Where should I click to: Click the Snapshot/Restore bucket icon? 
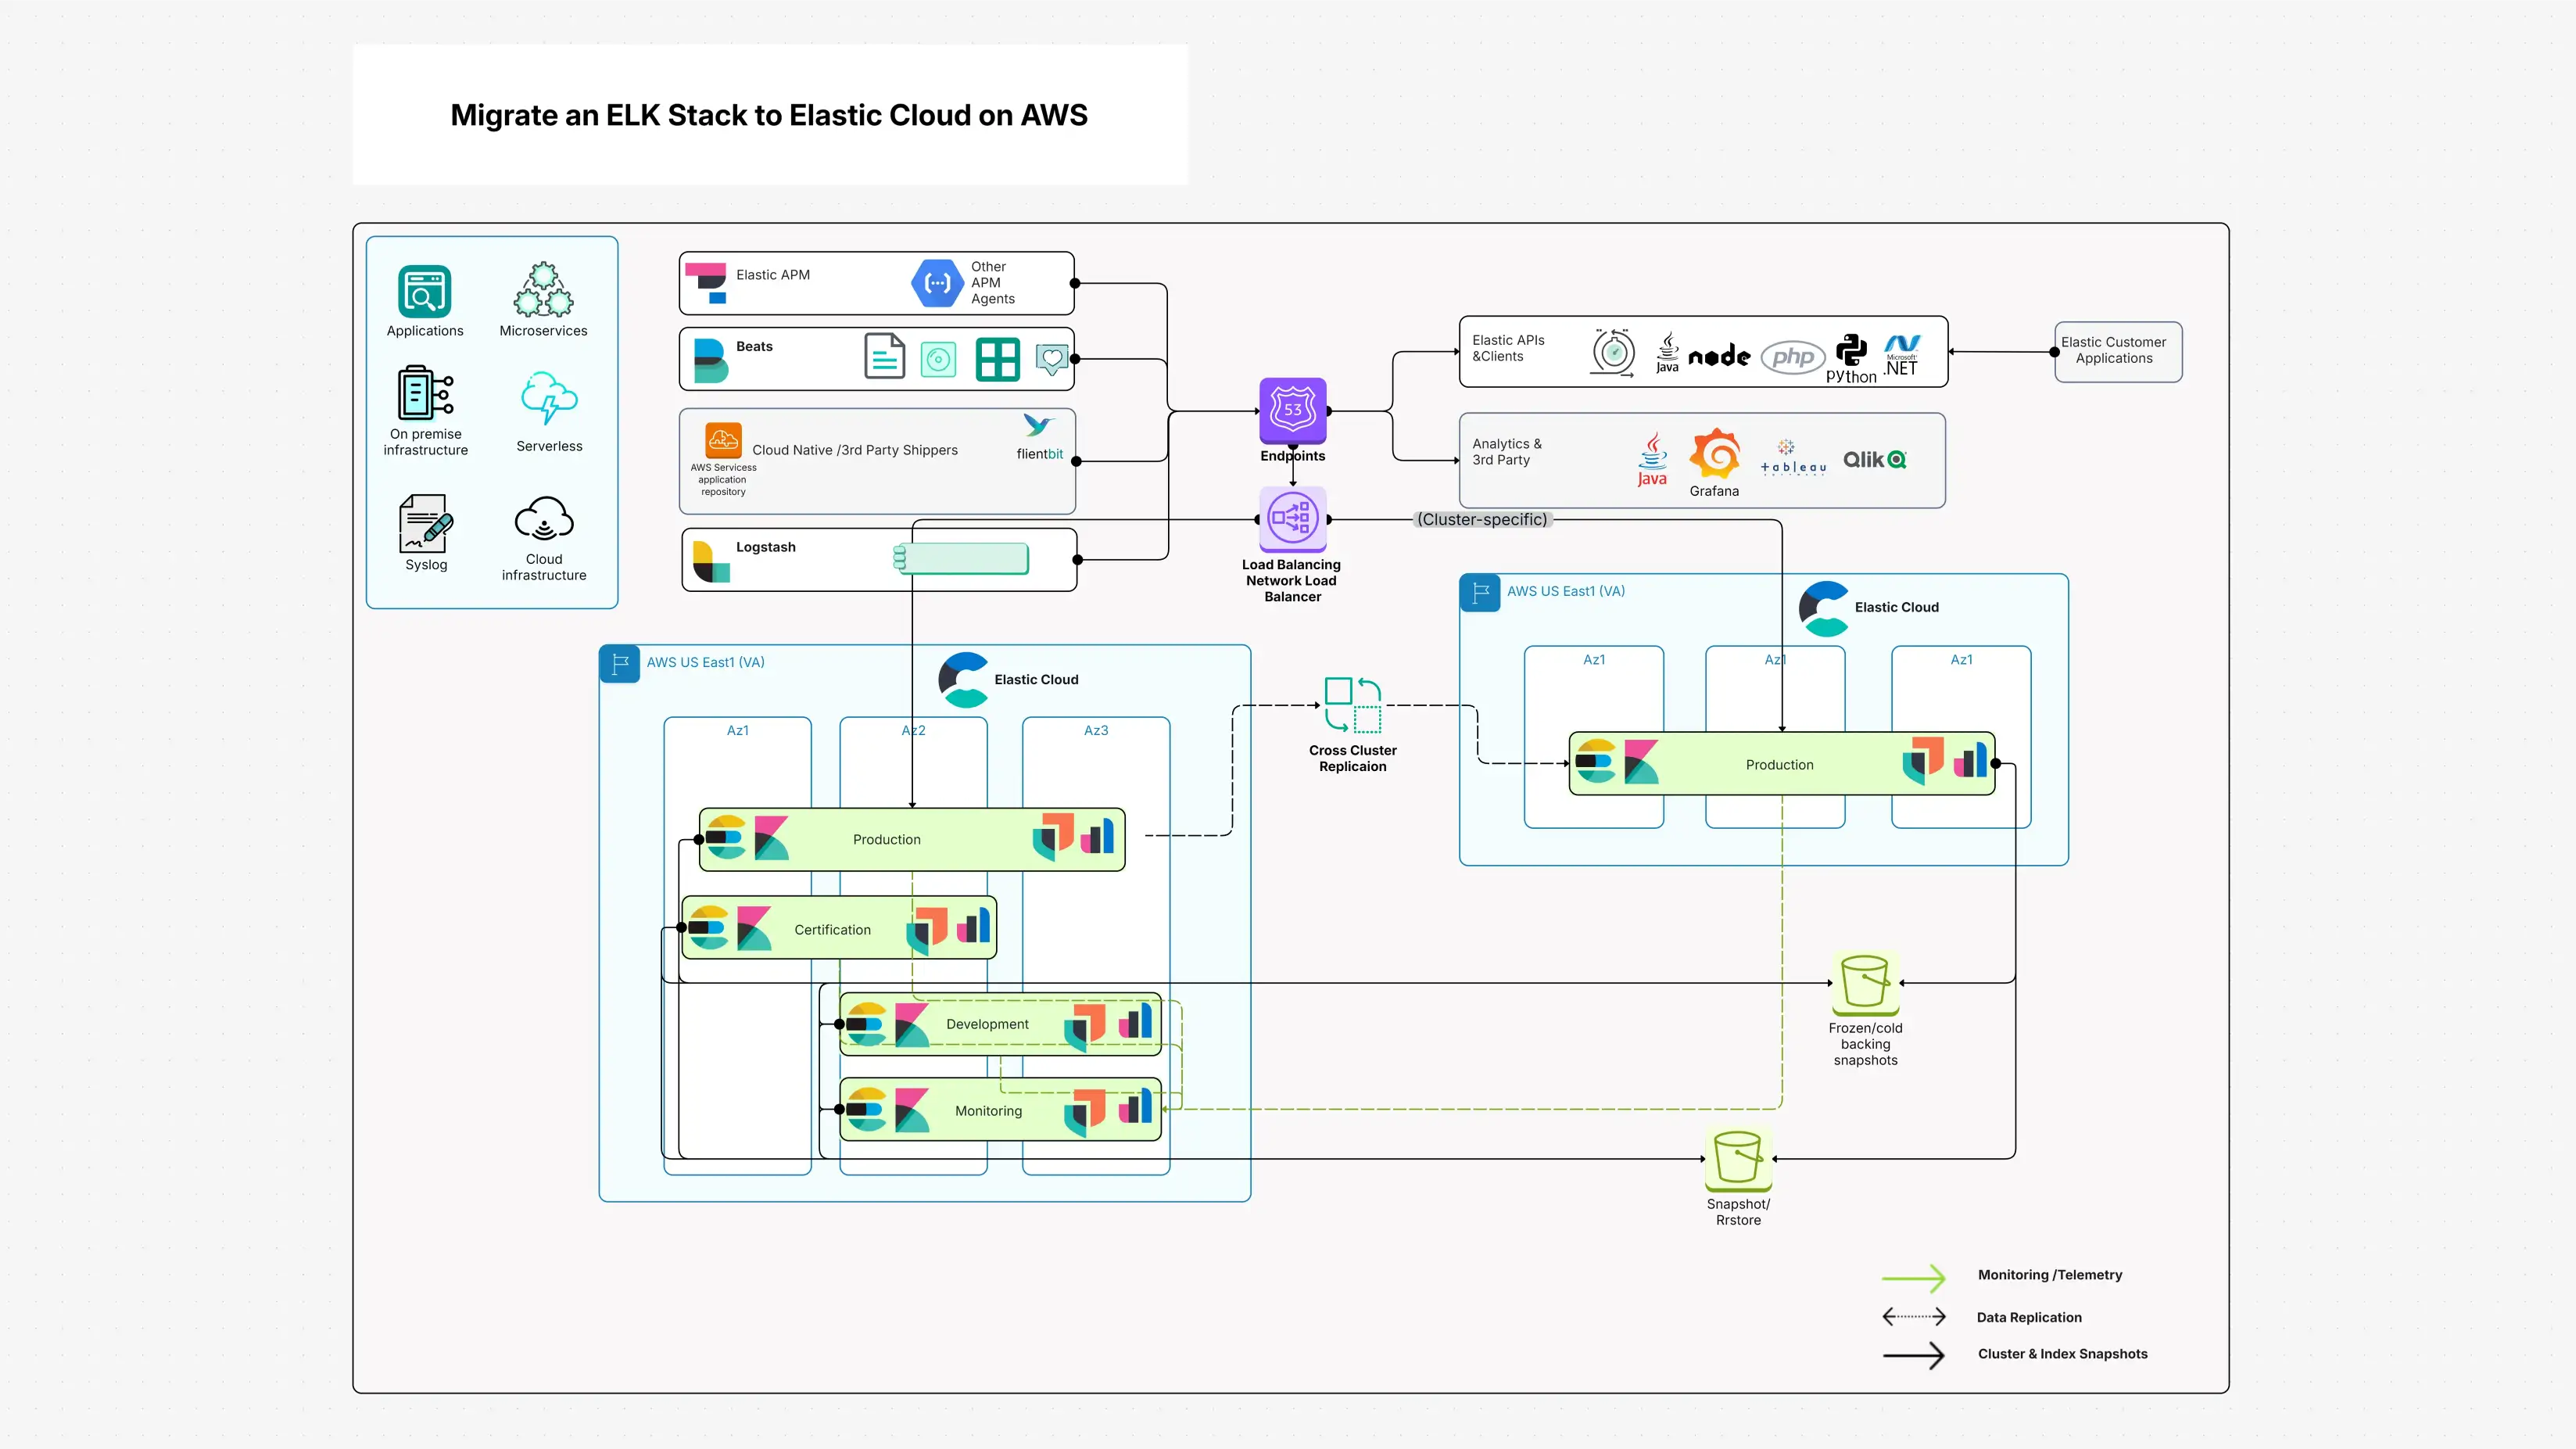click(x=1737, y=1158)
